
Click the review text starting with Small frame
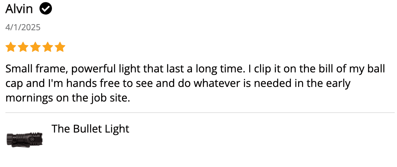195,83
